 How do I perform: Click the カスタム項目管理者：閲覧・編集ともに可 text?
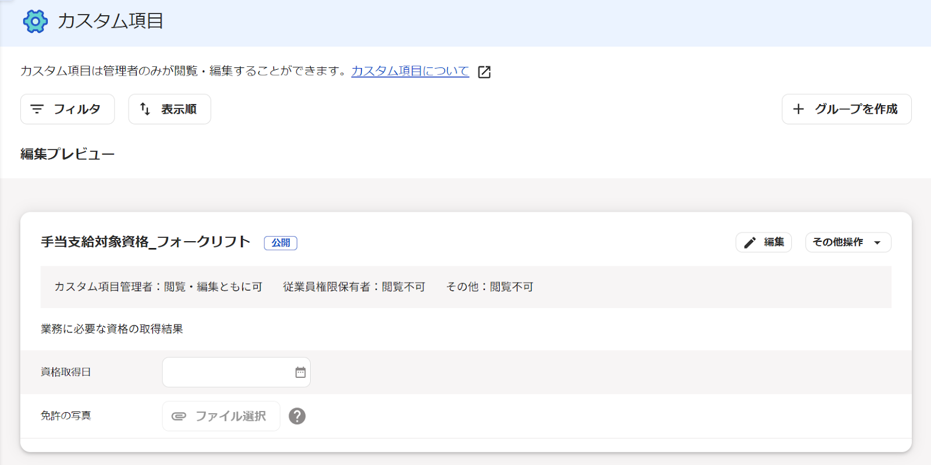pos(158,287)
